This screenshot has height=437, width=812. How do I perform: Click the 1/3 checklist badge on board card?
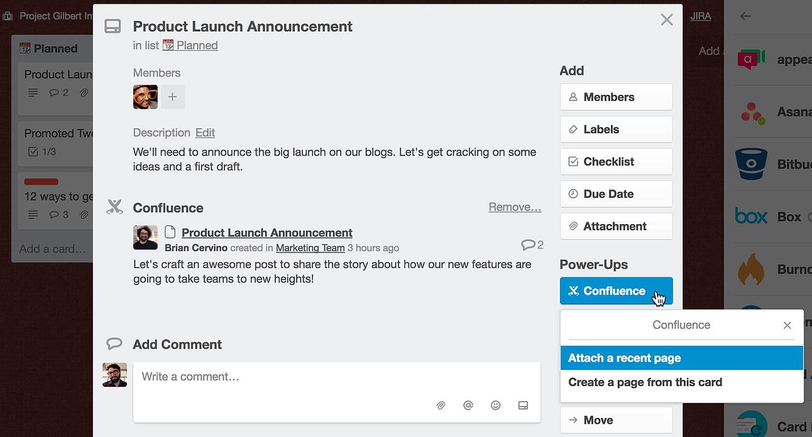coord(43,151)
